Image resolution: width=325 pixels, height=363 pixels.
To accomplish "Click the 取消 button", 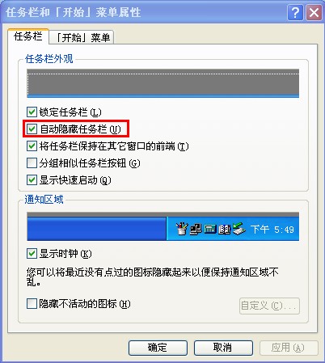I will click(x=223, y=348).
